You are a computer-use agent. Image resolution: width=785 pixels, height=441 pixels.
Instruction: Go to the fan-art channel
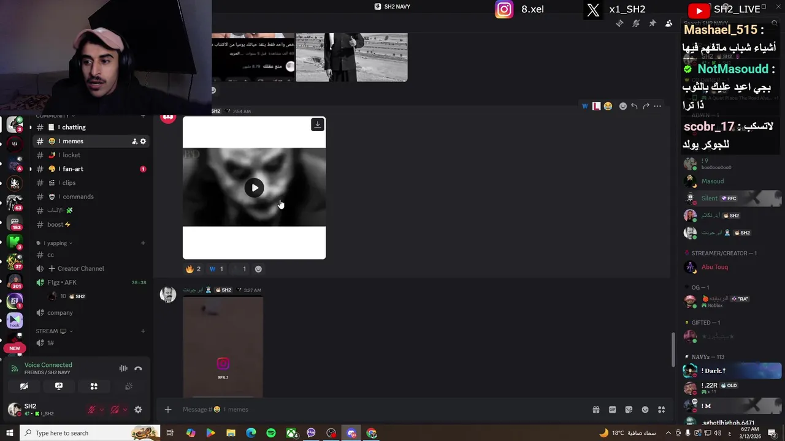pos(92,169)
